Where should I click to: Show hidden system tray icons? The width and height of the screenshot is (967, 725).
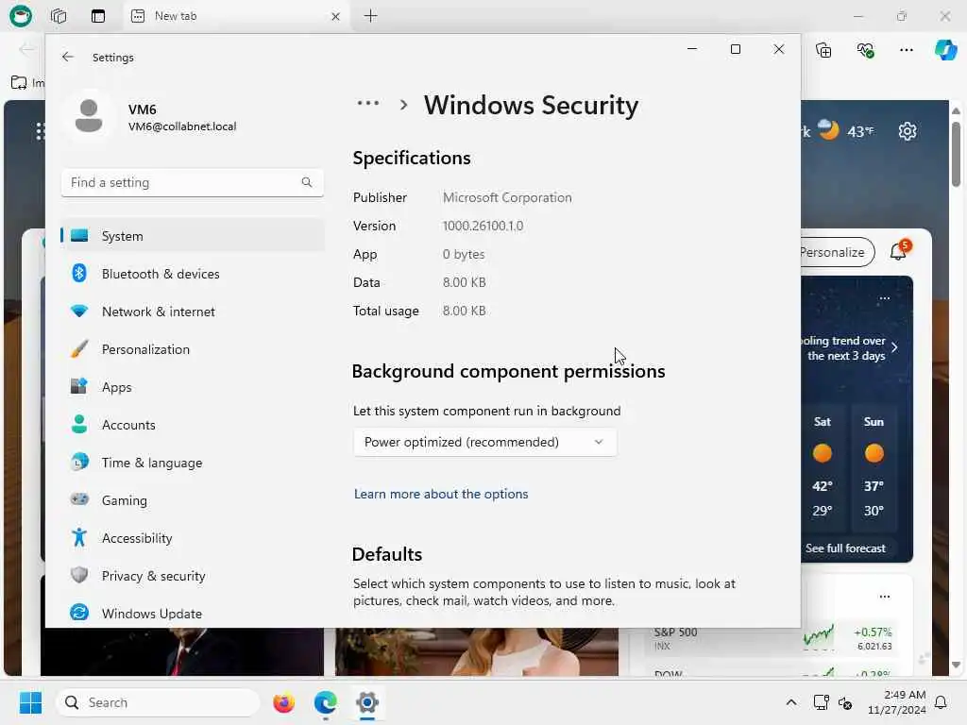(791, 702)
